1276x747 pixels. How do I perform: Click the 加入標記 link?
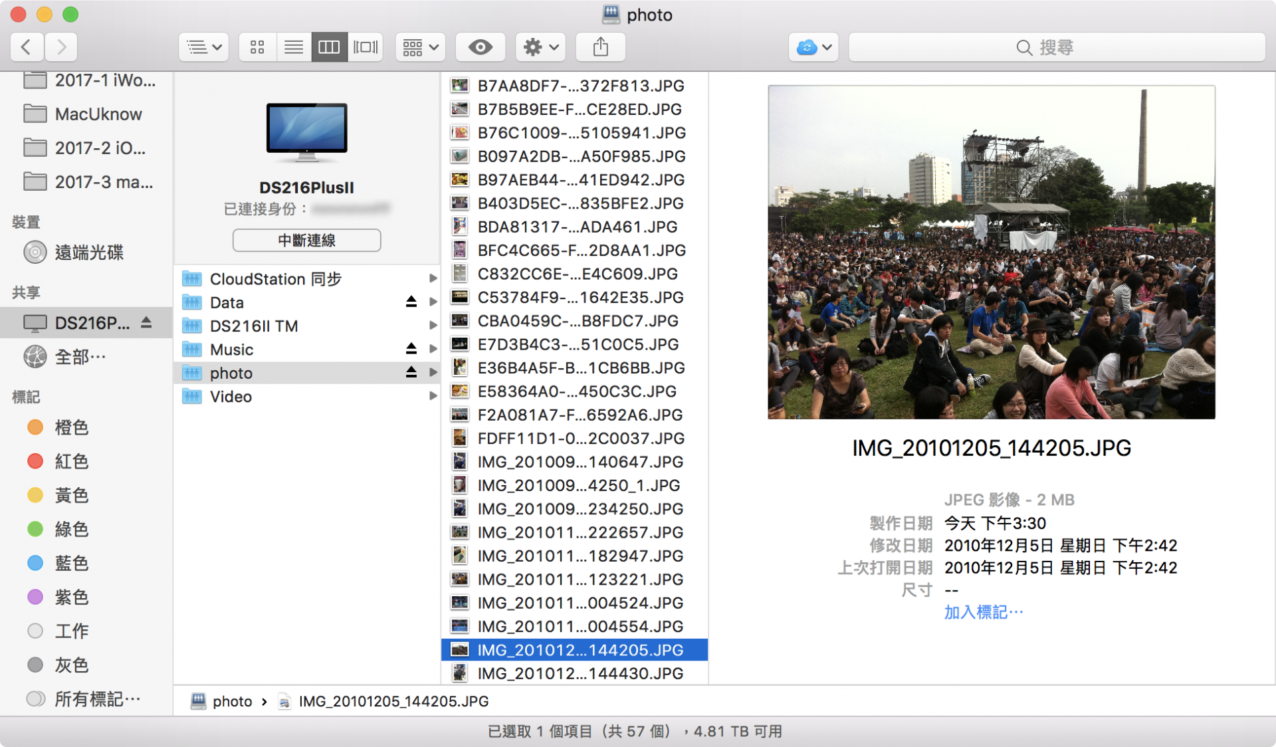pos(983,612)
